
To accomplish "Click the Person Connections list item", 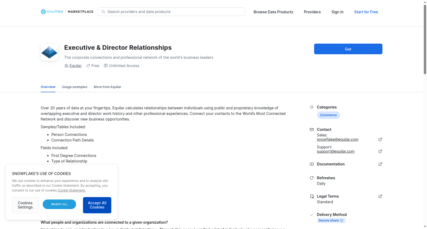I will point(69,135).
